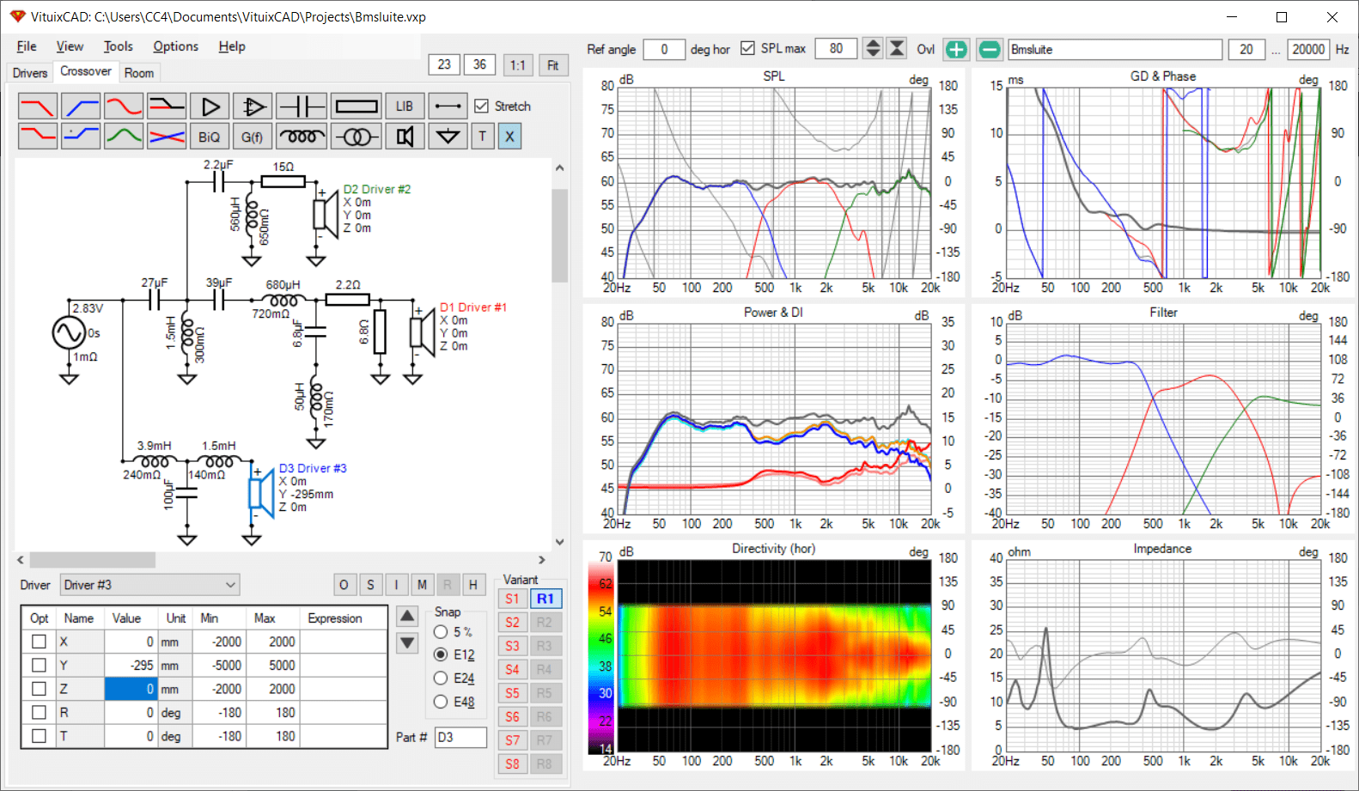Increase the SPL max value using spinner
1359x791 pixels.
(x=873, y=44)
